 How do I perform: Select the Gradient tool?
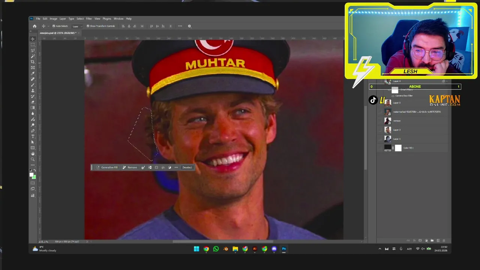[33, 108]
